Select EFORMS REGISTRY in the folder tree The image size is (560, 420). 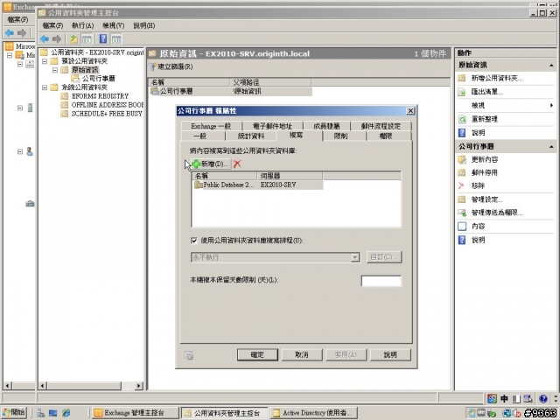(100, 96)
